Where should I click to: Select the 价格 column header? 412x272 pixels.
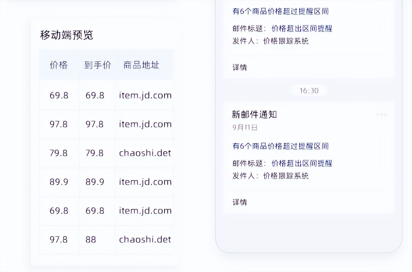(59, 65)
